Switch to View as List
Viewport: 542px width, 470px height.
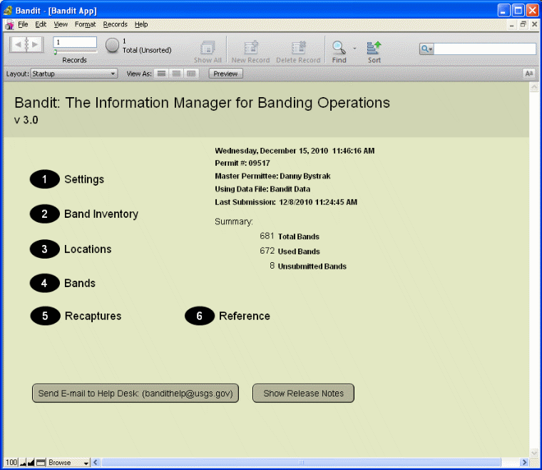pos(176,74)
